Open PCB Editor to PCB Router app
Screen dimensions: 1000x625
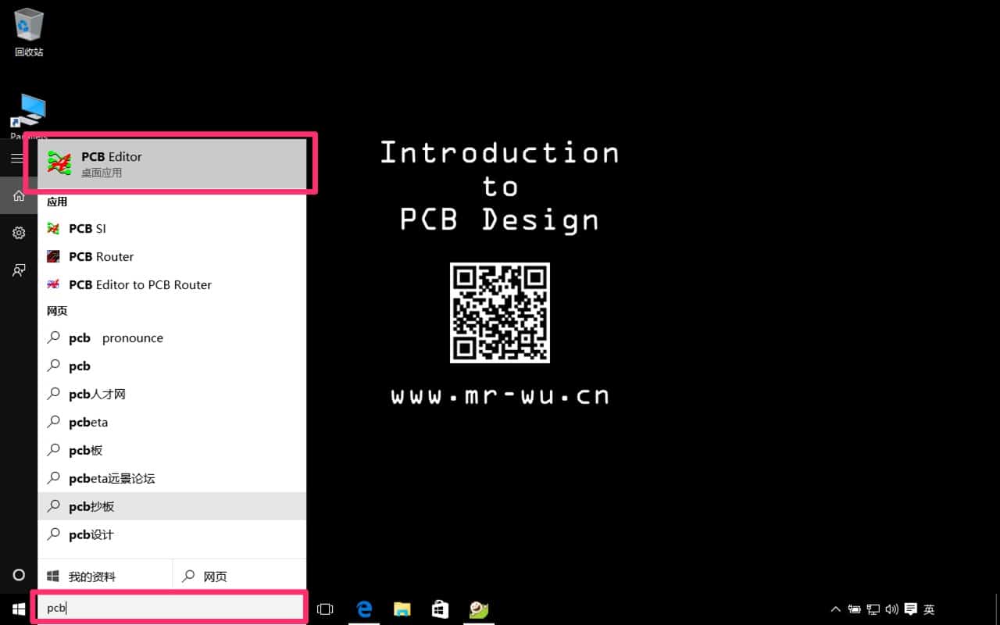pyautogui.click(x=172, y=284)
